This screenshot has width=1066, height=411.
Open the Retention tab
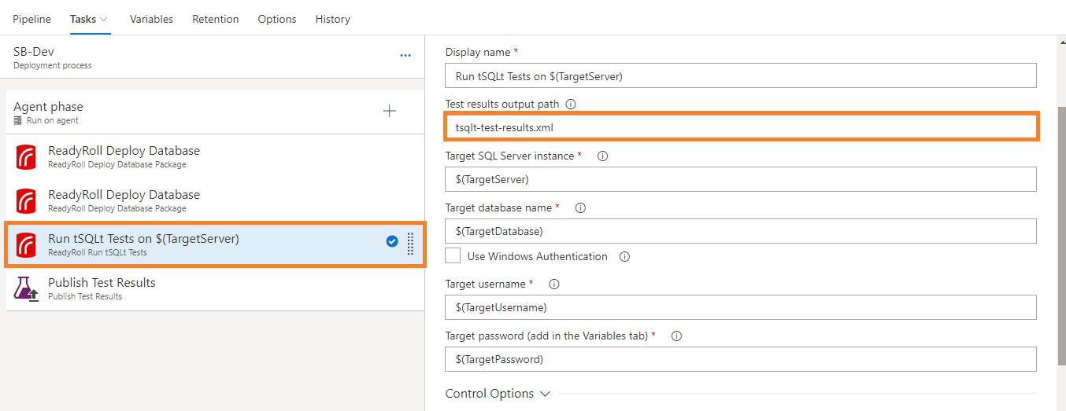tap(215, 19)
